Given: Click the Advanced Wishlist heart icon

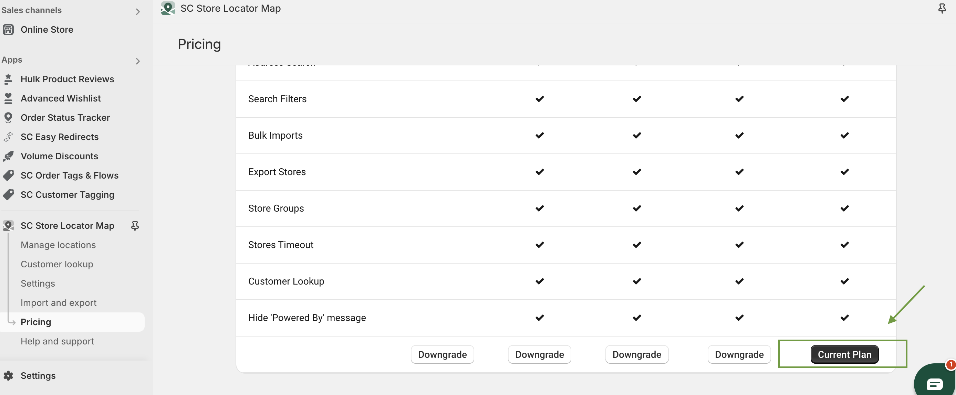Looking at the screenshot, I should 8,98.
